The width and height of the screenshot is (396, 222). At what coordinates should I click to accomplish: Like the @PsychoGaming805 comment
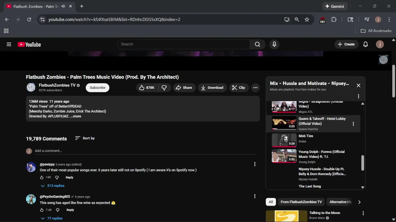point(42,210)
